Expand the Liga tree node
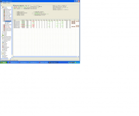Image resolution: width=139 pixels, height=116 pixels. [2, 54]
